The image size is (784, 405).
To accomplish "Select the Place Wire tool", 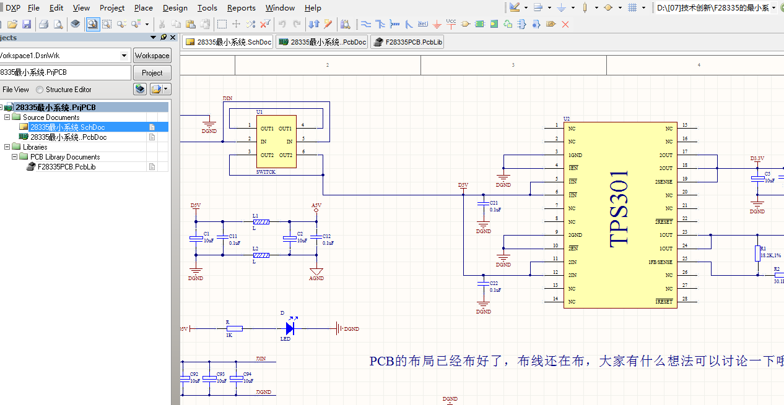I will (366, 24).
